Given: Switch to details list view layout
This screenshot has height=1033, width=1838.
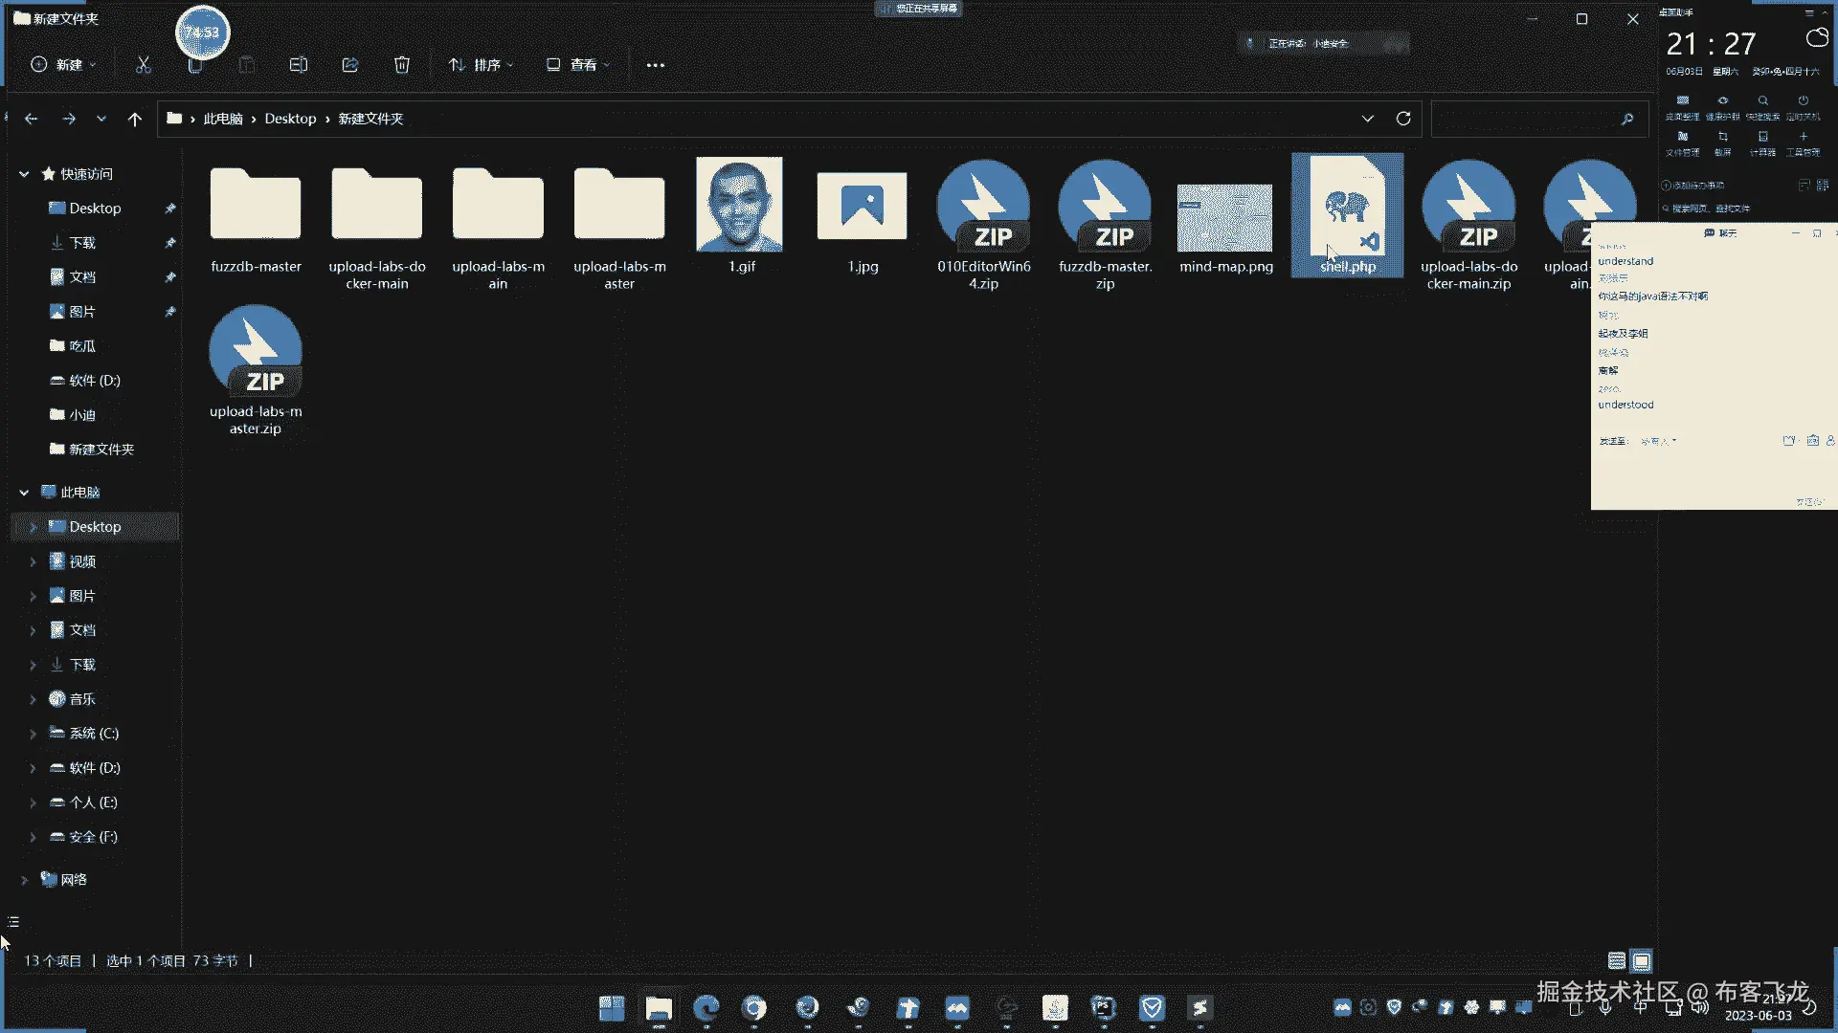Looking at the screenshot, I should tap(1617, 961).
